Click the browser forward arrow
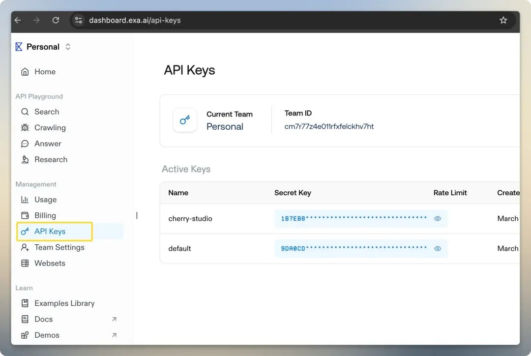 click(36, 20)
